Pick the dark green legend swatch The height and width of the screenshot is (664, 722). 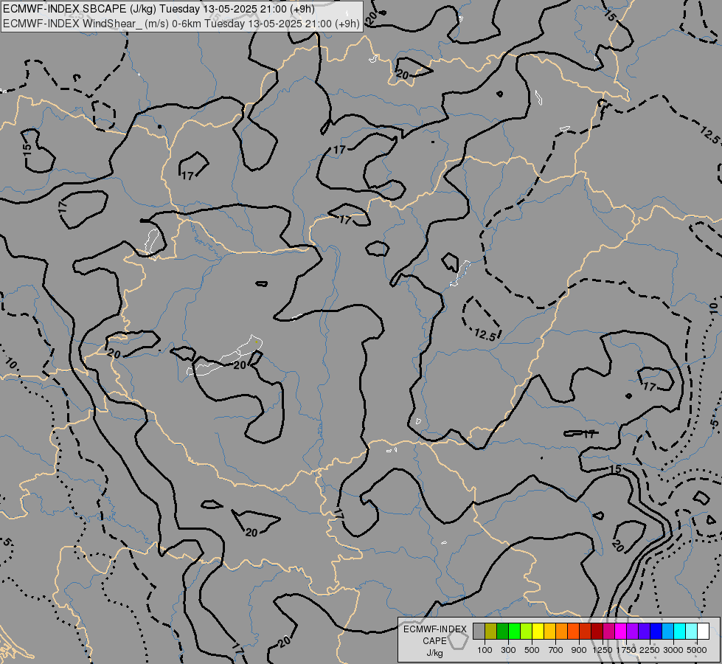point(502,631)
